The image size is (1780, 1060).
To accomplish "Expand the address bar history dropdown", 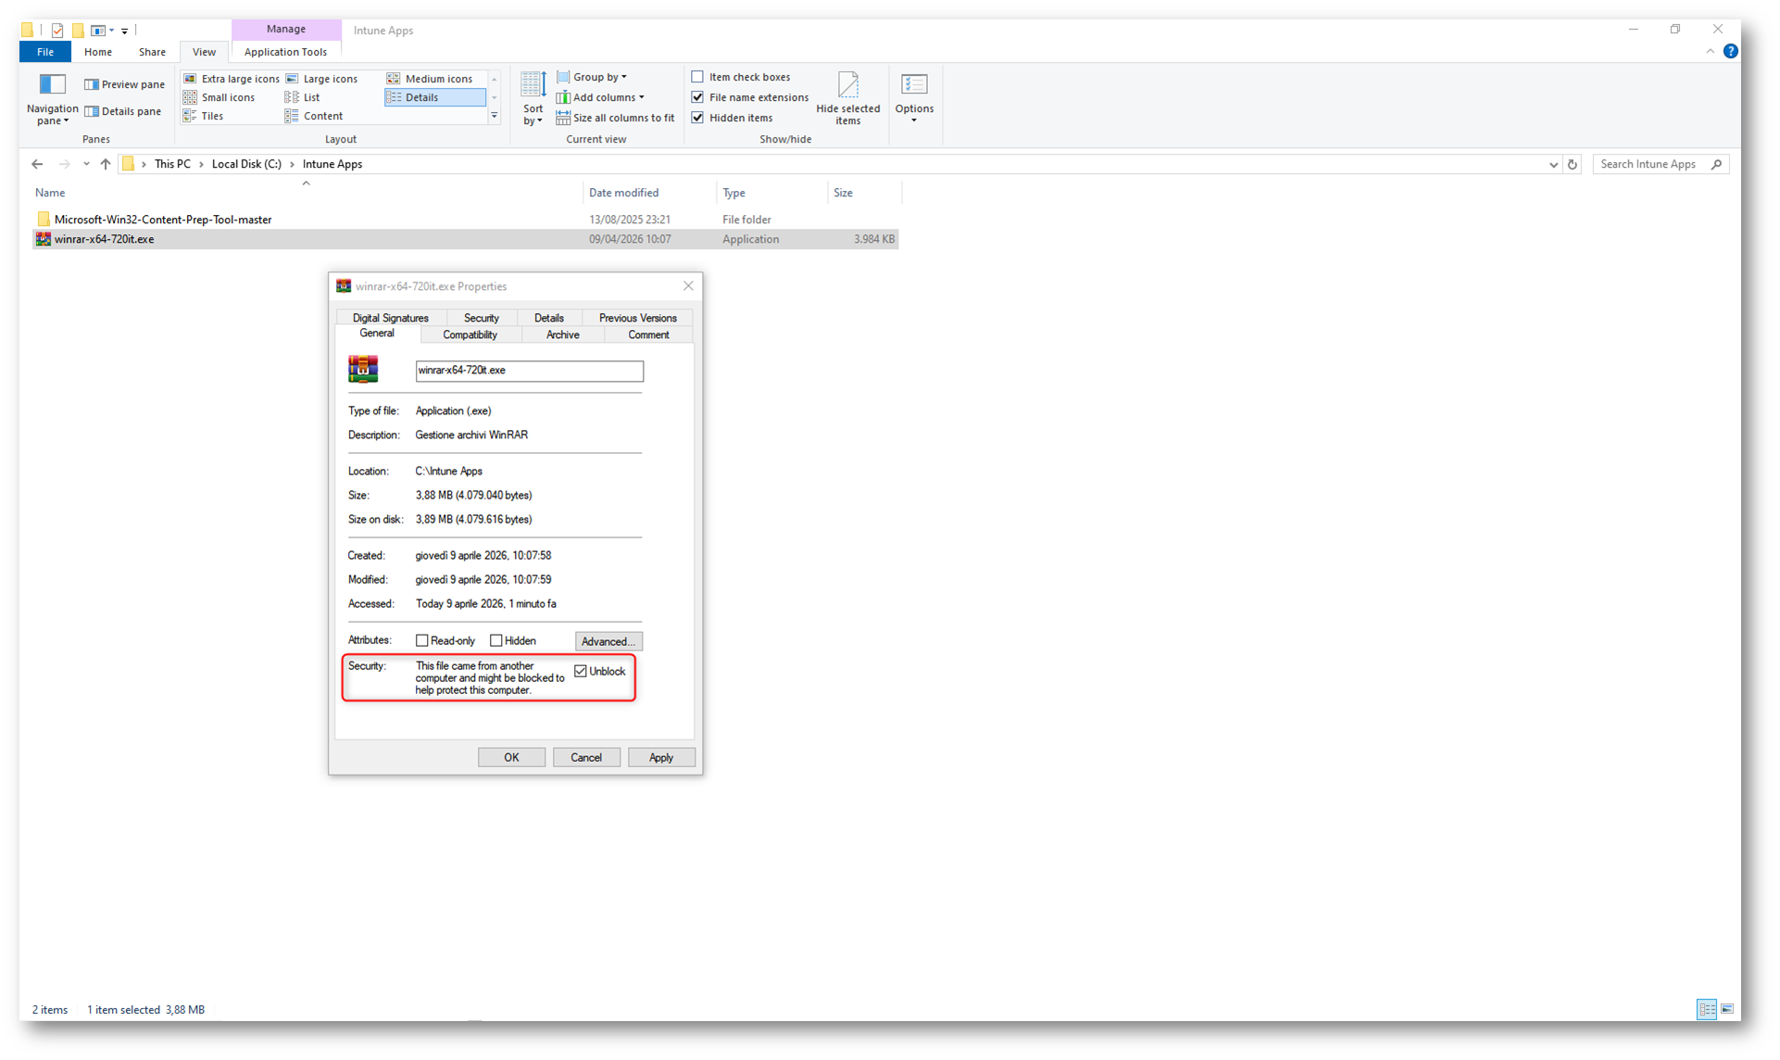I will [1552, 164].
